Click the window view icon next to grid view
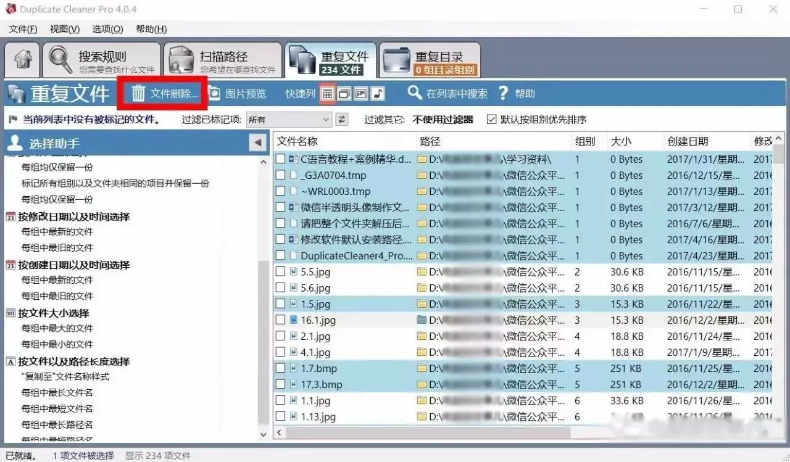Viewport: 790px width, 462px height. tap(346, 93)
